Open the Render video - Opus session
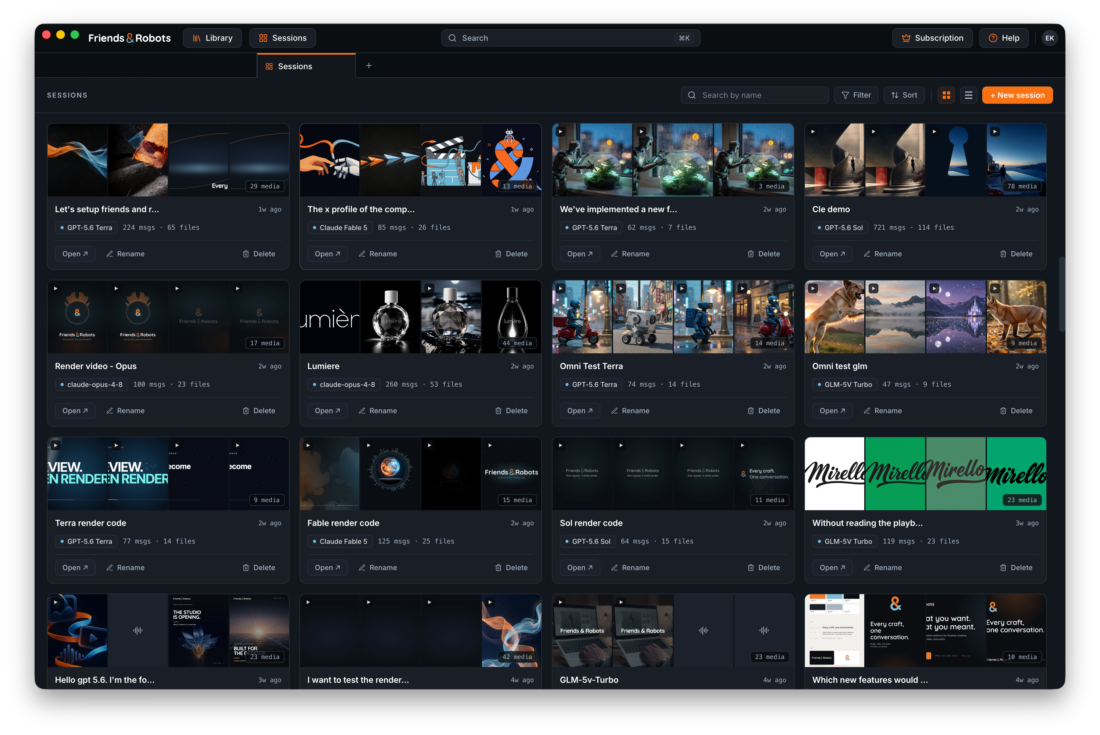The height and width of the screenshot is (735, 1100). [x=75, y=411]
